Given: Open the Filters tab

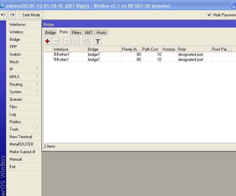Looking at the screenshot, I should [x=77, y=32].
